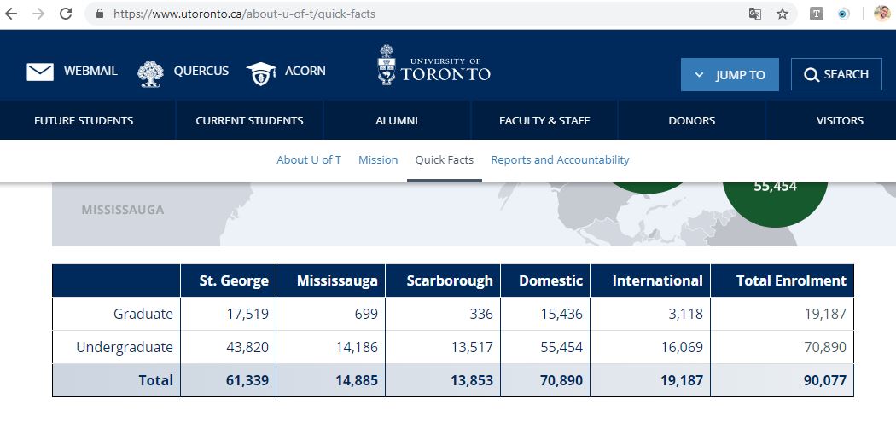
Task: Click the grand total 90,077
Action: pos(824,380)
